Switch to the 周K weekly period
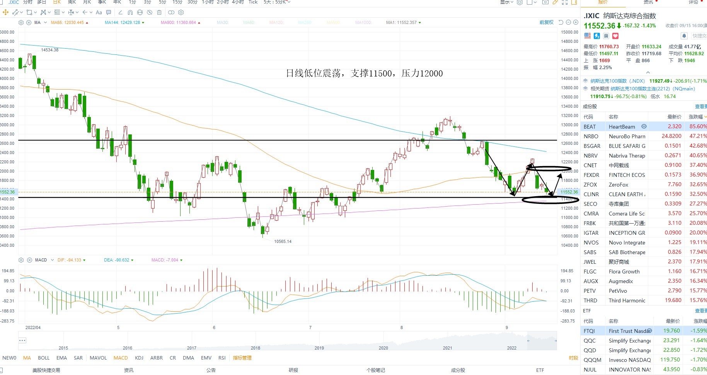707x375 pixels. pos(72,2)
